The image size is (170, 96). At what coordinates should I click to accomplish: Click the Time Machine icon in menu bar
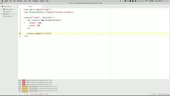(141, 1)
